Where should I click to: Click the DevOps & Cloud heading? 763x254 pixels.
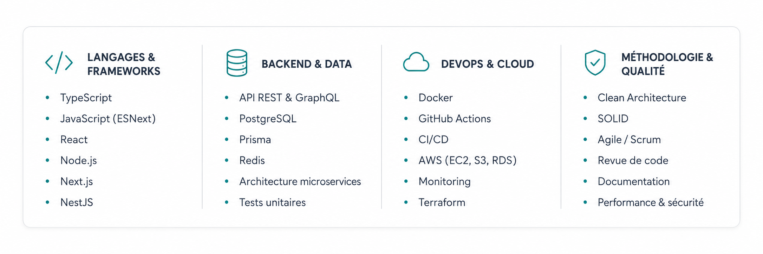(x=487, y=64)
